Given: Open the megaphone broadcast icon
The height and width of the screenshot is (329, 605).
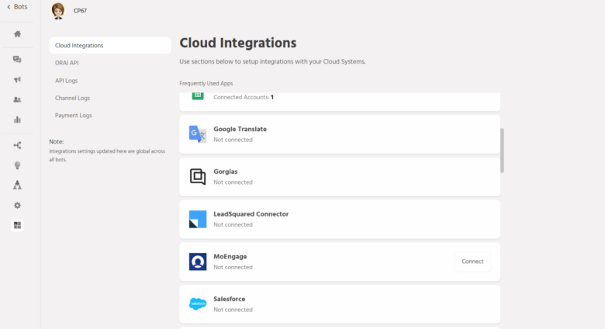Looking at the screenshot, I should click(x=17, y=79).
